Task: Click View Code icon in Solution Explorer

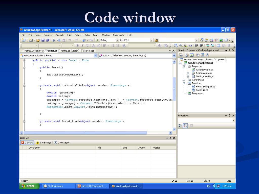Action: 198,55
